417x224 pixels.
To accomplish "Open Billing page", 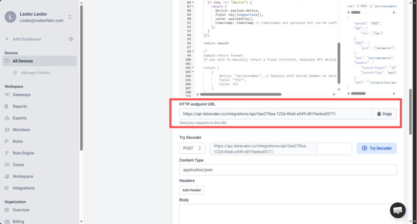I will (x=18, y=222).
